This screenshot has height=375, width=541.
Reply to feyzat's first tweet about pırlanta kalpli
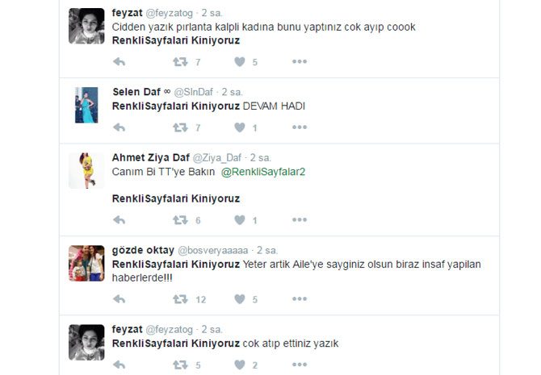tap(119, 62)
